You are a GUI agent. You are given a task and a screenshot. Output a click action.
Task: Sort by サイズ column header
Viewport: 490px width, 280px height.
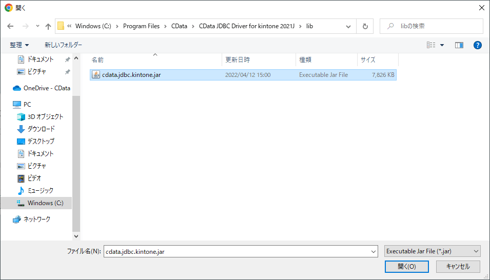tap(378, 59)
